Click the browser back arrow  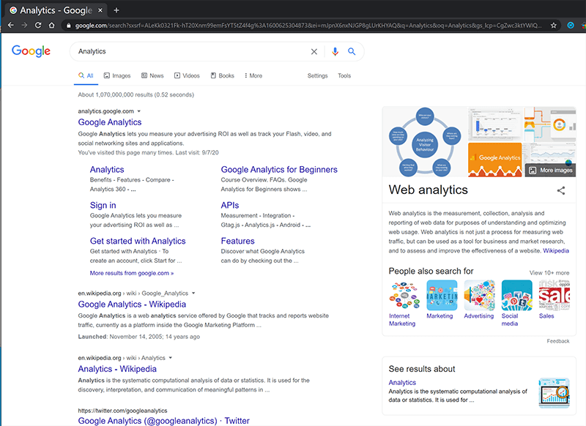click(11, 26)
